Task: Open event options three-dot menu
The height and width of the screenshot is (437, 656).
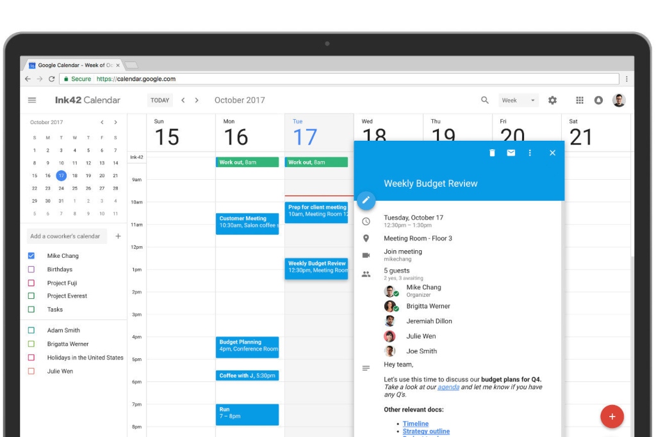Action: pyautogui.click(x=530, y=153)
